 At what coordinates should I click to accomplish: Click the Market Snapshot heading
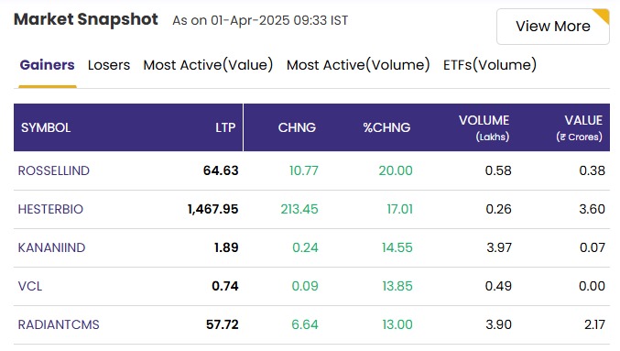pos(86,19)
